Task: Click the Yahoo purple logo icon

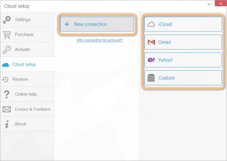Action: point(151,60)
